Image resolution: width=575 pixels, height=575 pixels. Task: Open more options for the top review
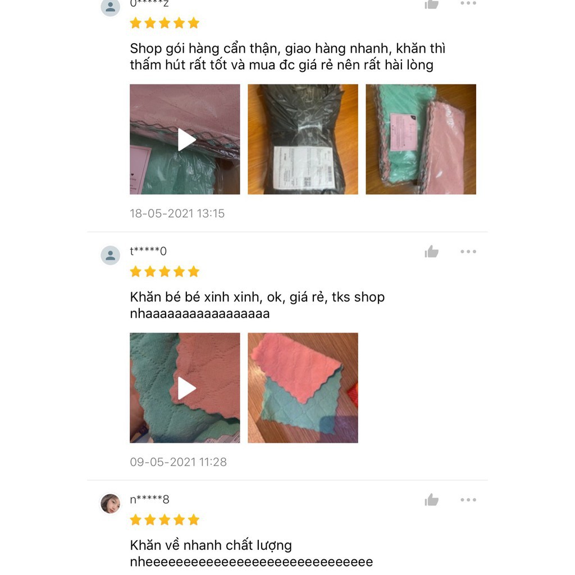point(468,3)
